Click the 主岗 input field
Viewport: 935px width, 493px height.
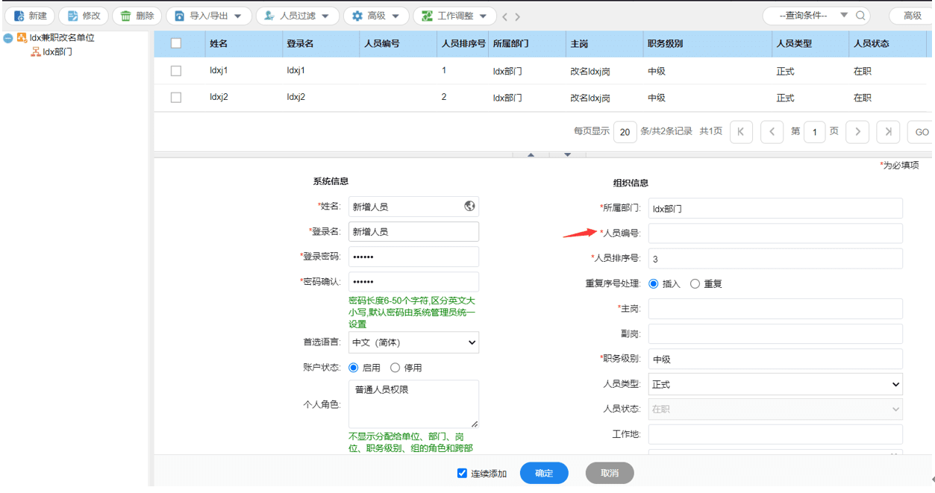(x=775, y=309)
